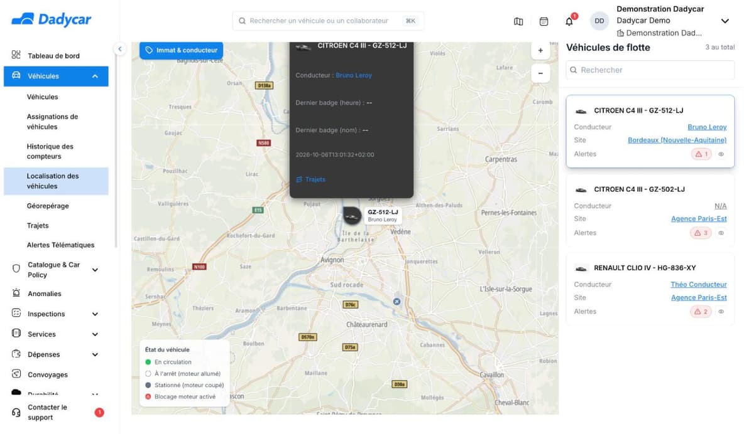Open Tableau de bord menu

pyautogui.click(x=54, y=56)
